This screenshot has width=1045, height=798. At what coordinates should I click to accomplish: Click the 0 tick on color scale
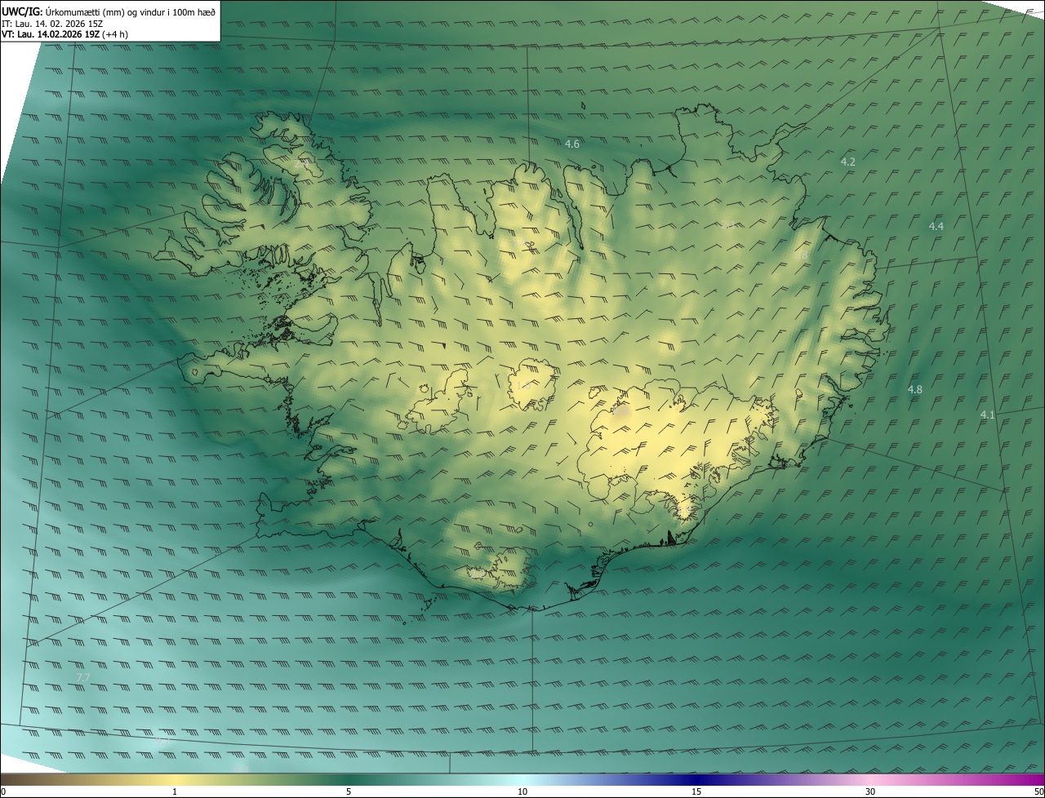pos(2,791)
